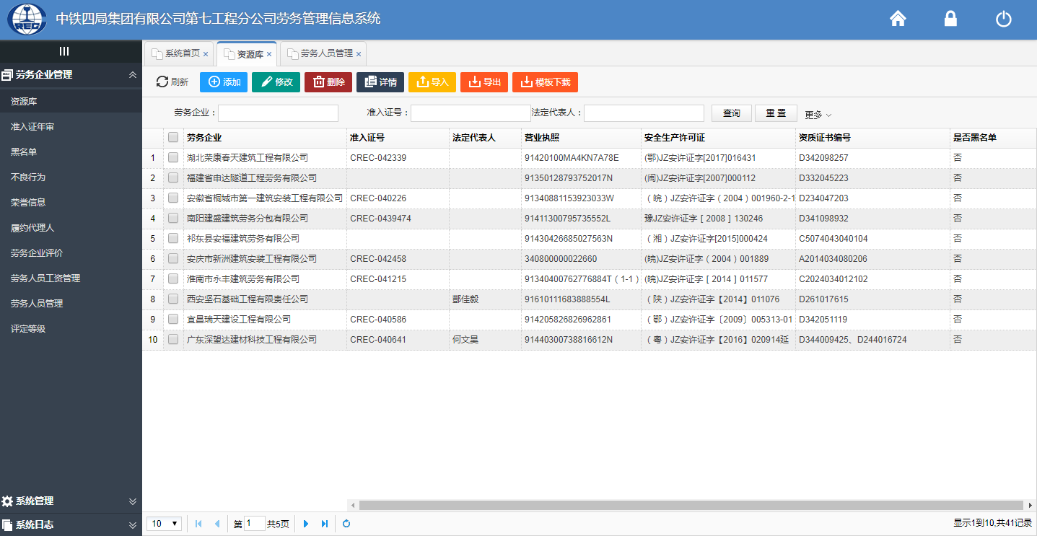Image resolution: width=1037 pixels, height=536 pixels.
Task: Go to next page in pagination
Action: pos(306,524)
